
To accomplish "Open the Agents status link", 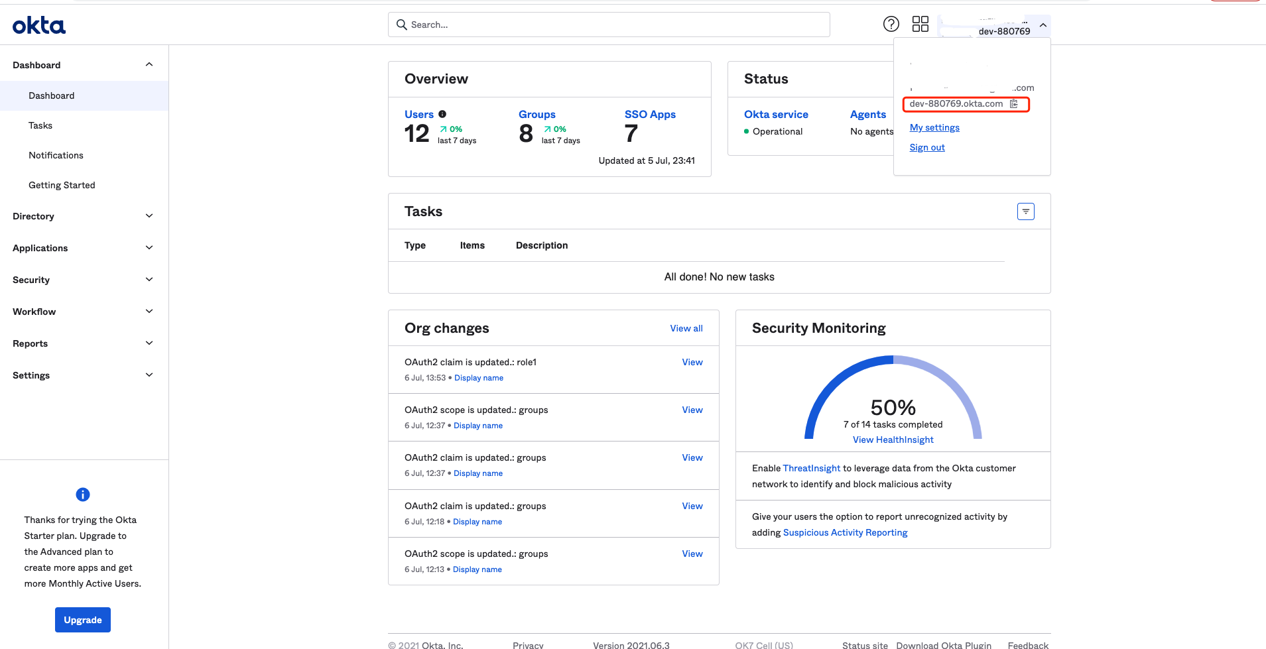I will pyautogui.click(x=868, y=114).
